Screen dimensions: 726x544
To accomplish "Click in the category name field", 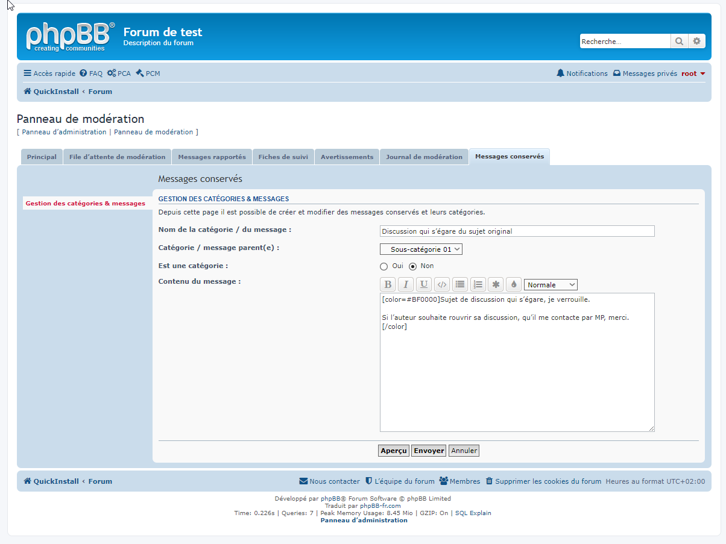I will click(517, 231).
